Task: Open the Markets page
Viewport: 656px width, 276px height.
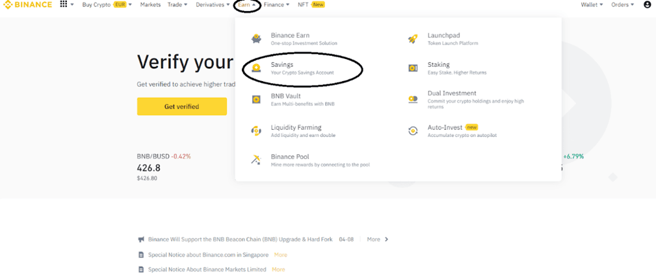Action: pyautogui.click(x=150, y=5)
